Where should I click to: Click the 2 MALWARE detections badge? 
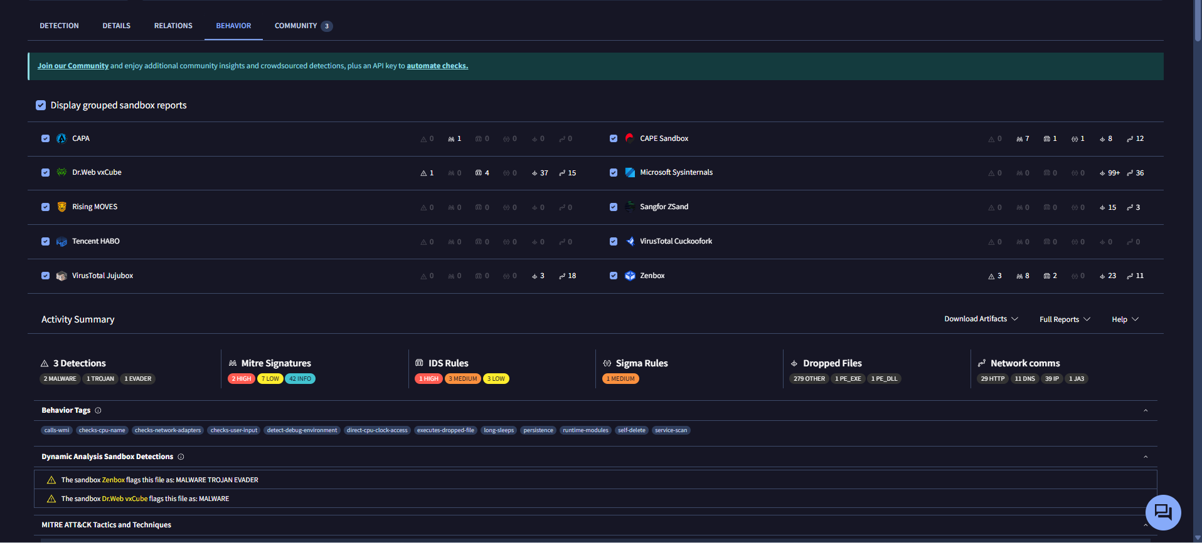[x=60, y=379]
